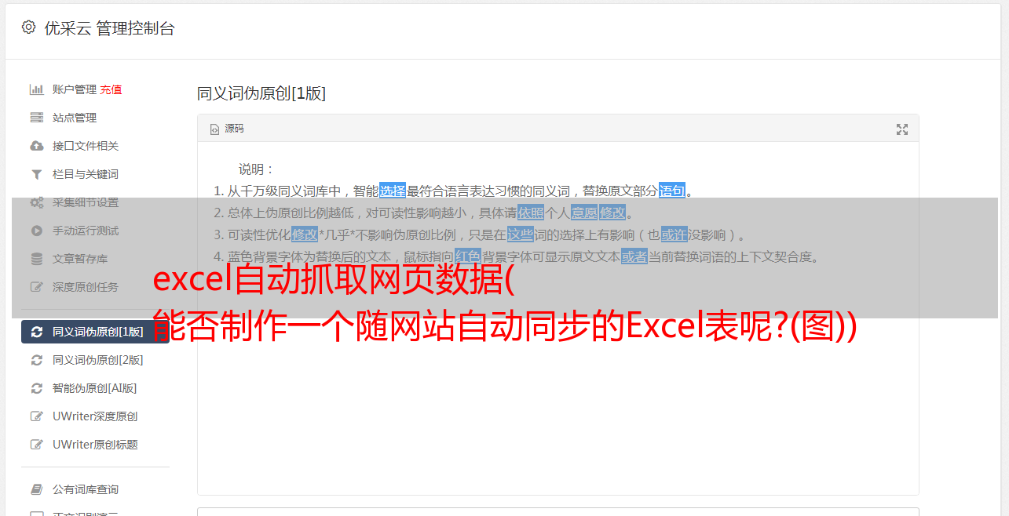Click the 源码 button in editor header
The height and width of the screenshot is (516, 1009).
coord(227,129)
